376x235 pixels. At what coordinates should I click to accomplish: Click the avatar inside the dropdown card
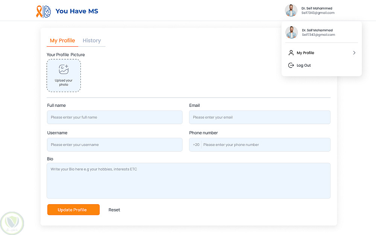291,33
